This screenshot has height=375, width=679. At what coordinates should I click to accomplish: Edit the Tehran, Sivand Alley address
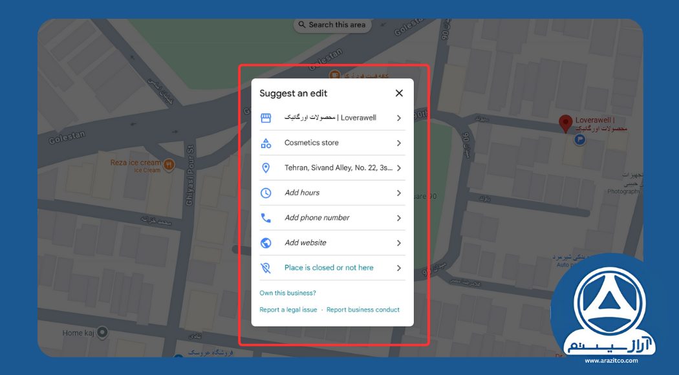332,168
